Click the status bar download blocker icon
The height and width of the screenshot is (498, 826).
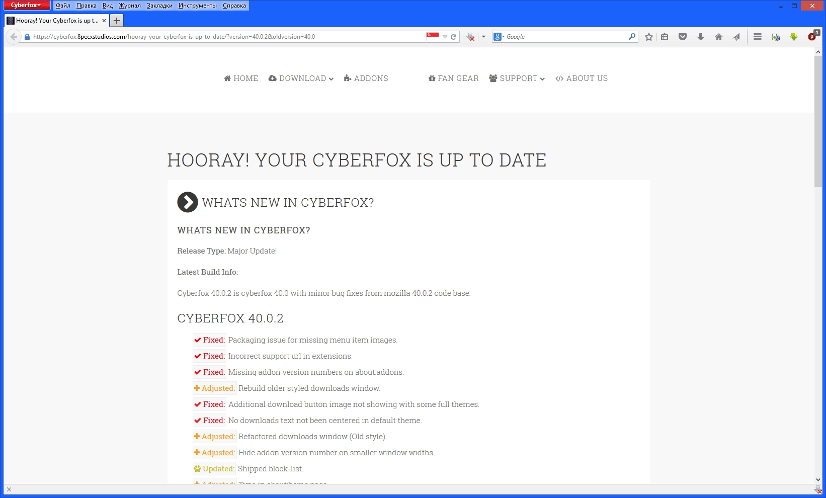[818, 489]
